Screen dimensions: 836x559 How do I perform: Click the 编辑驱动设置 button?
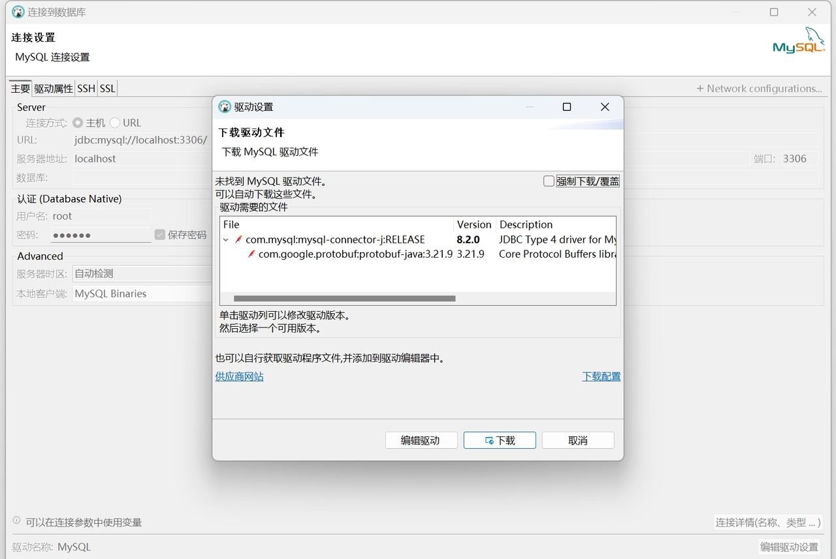(x=789, y=547)
